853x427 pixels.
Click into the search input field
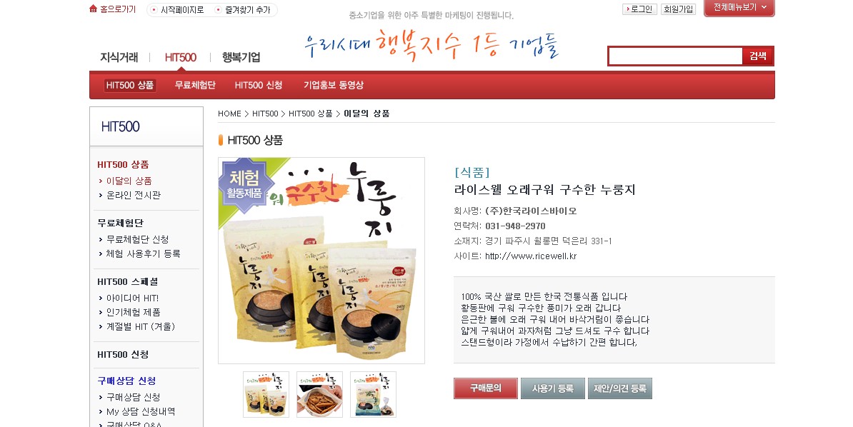pos(675,56)
